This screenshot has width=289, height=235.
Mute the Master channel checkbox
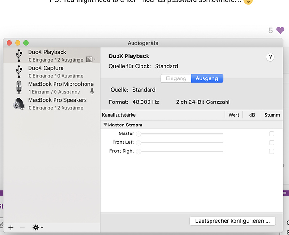(272, 133)
